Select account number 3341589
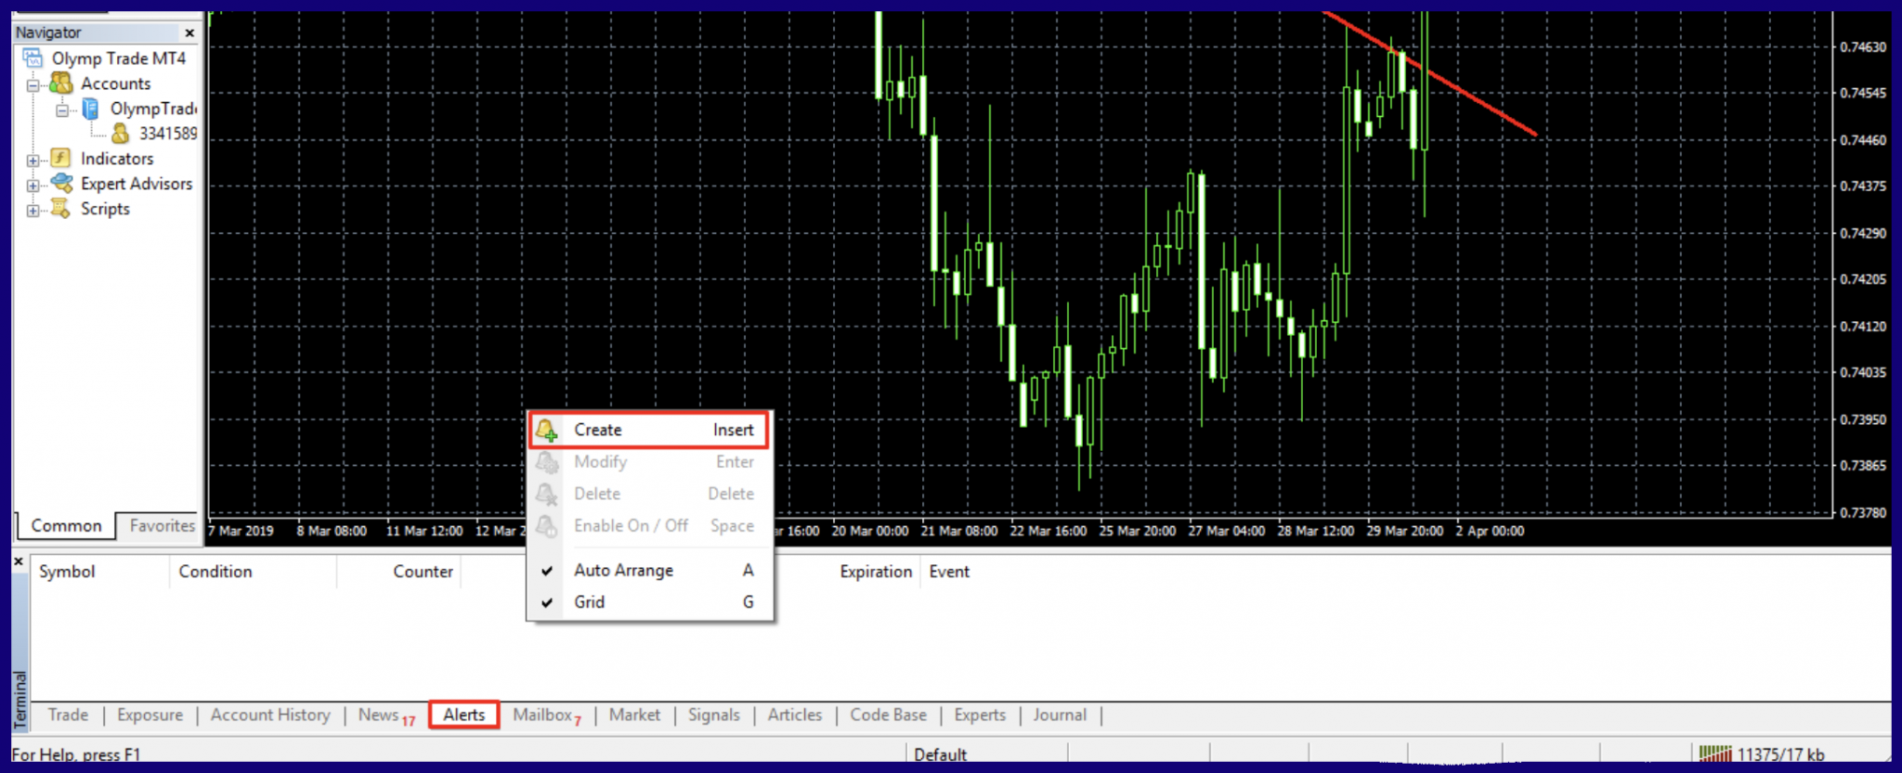The height and width of the screenshot is (773, 1902). point(168,134)
